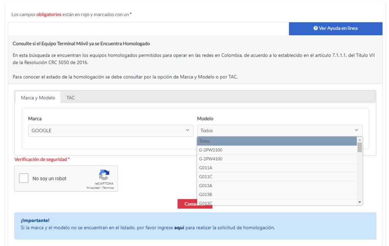Click the reCAPTCHA logo icon
389x246 pixels.
pos(104,175)
